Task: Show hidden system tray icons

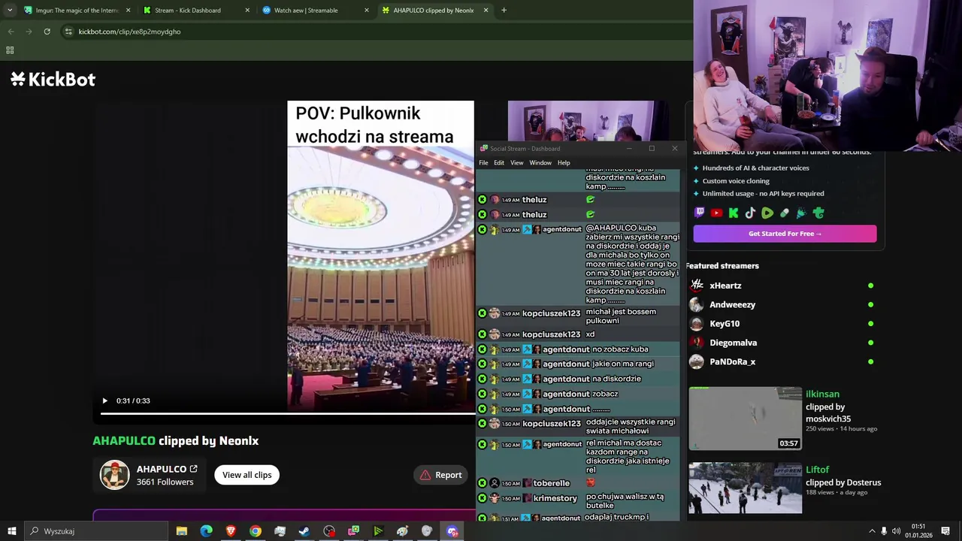Action: [872, 531]
